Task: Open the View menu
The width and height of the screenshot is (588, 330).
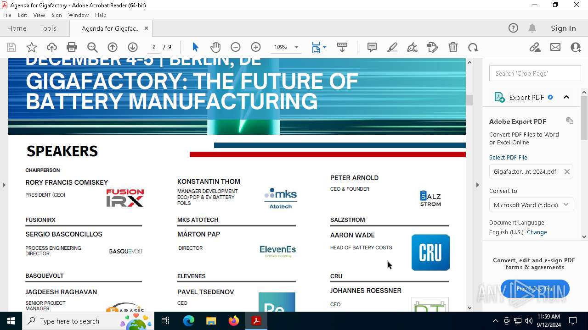Action: 40,15
